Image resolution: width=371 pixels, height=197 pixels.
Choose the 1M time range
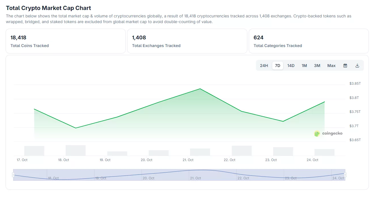(304, 66)
